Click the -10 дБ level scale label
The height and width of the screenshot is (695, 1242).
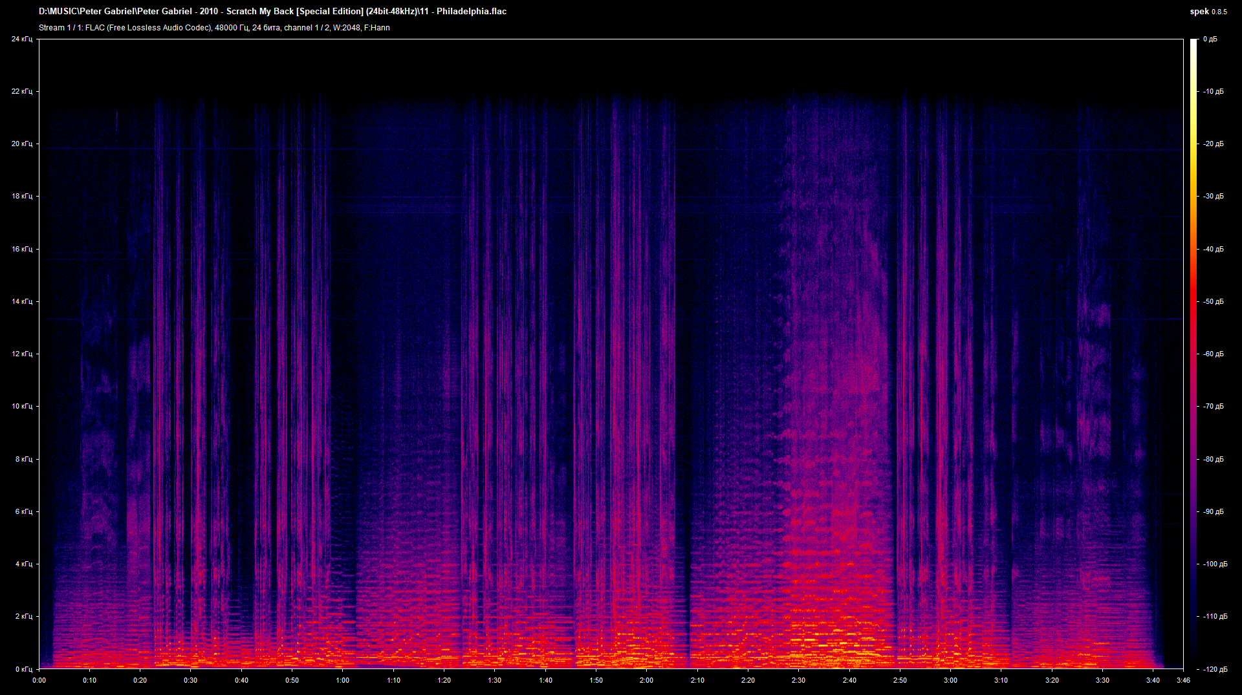[1214, 92]
